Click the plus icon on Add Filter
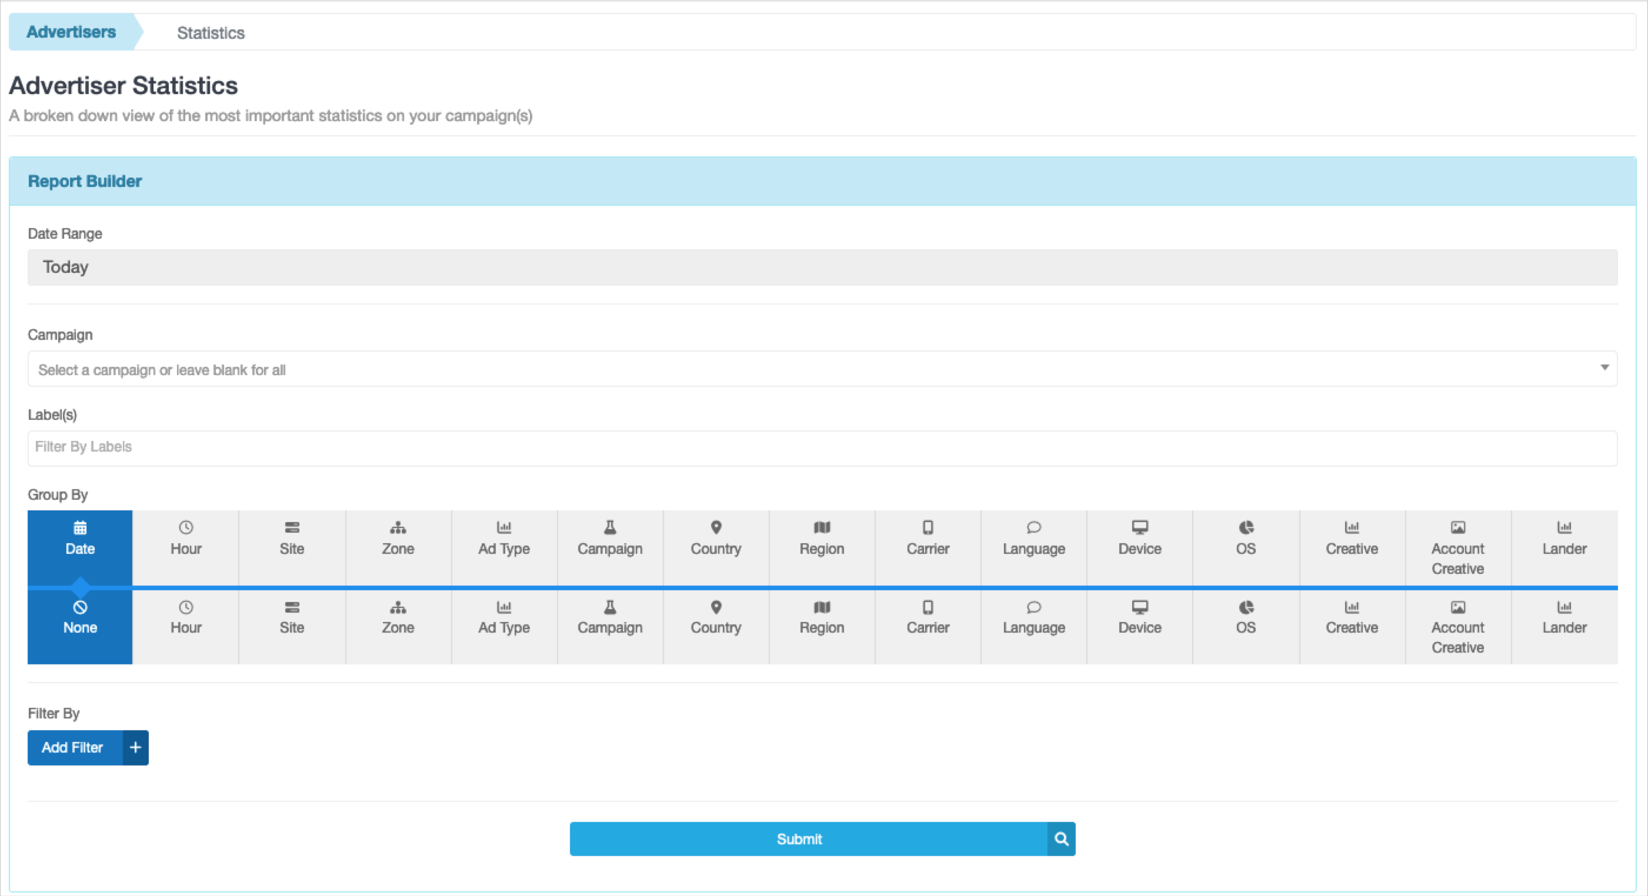This screenshot has width=1648, height=896. (x=135, y=747)
